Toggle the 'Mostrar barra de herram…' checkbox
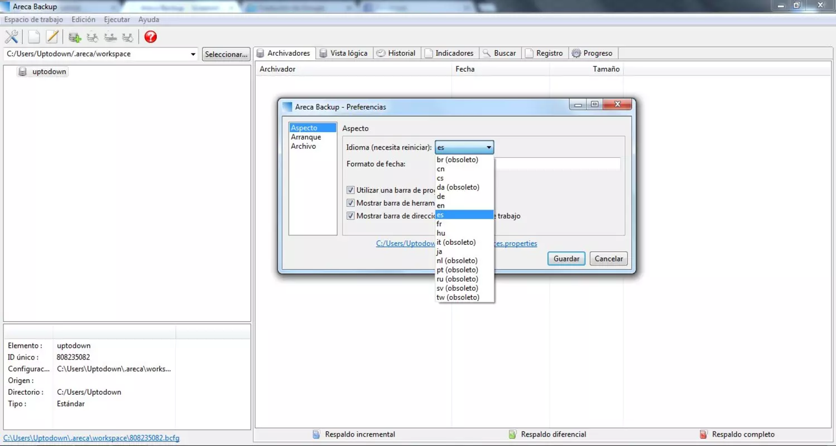The image size is (836, 446). [350, 203]
